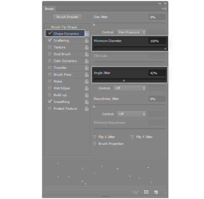Enable the Dual Brush checkbox
The image size is (204, 199).
[x=50, y=54]
